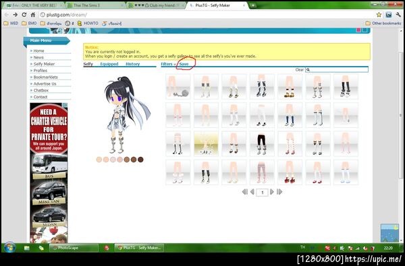
Task: Click Clear next to the search box
Action: [299, 69]
